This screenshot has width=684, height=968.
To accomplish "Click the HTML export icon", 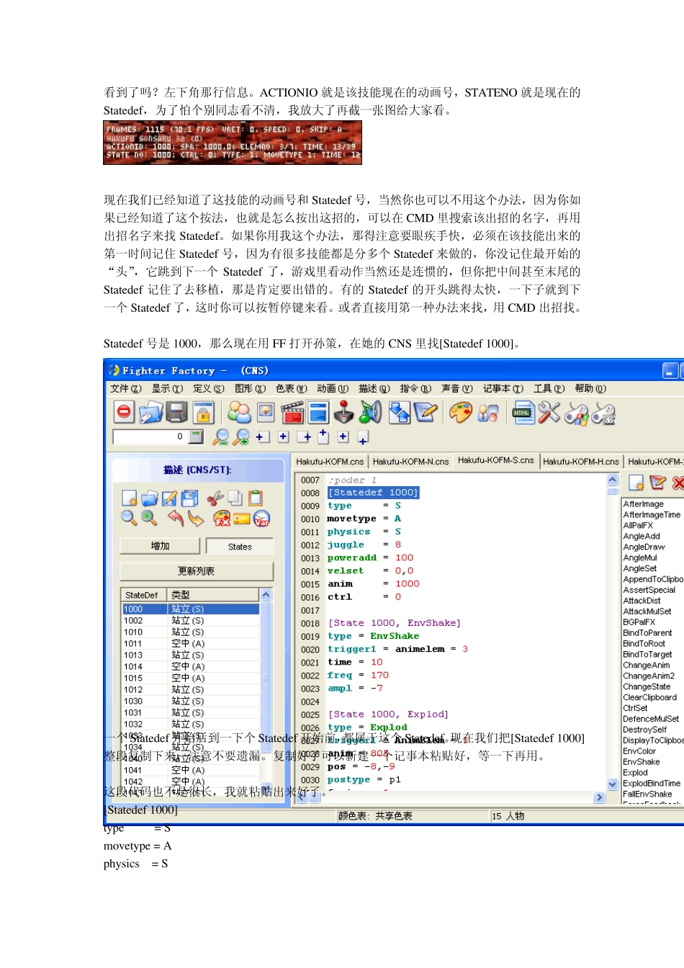I will click(x=523, y=412).
